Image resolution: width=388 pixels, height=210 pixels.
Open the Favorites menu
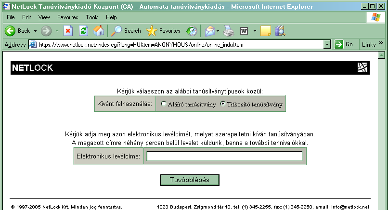point(68,17)
